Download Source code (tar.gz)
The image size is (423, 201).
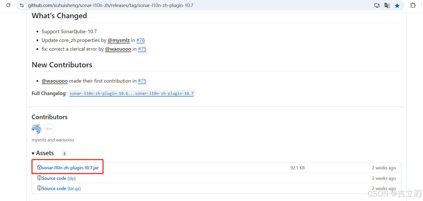coord(61,189)
